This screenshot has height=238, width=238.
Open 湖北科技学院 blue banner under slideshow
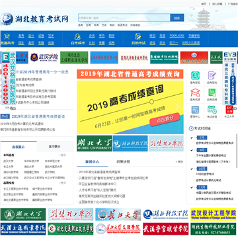130,143
